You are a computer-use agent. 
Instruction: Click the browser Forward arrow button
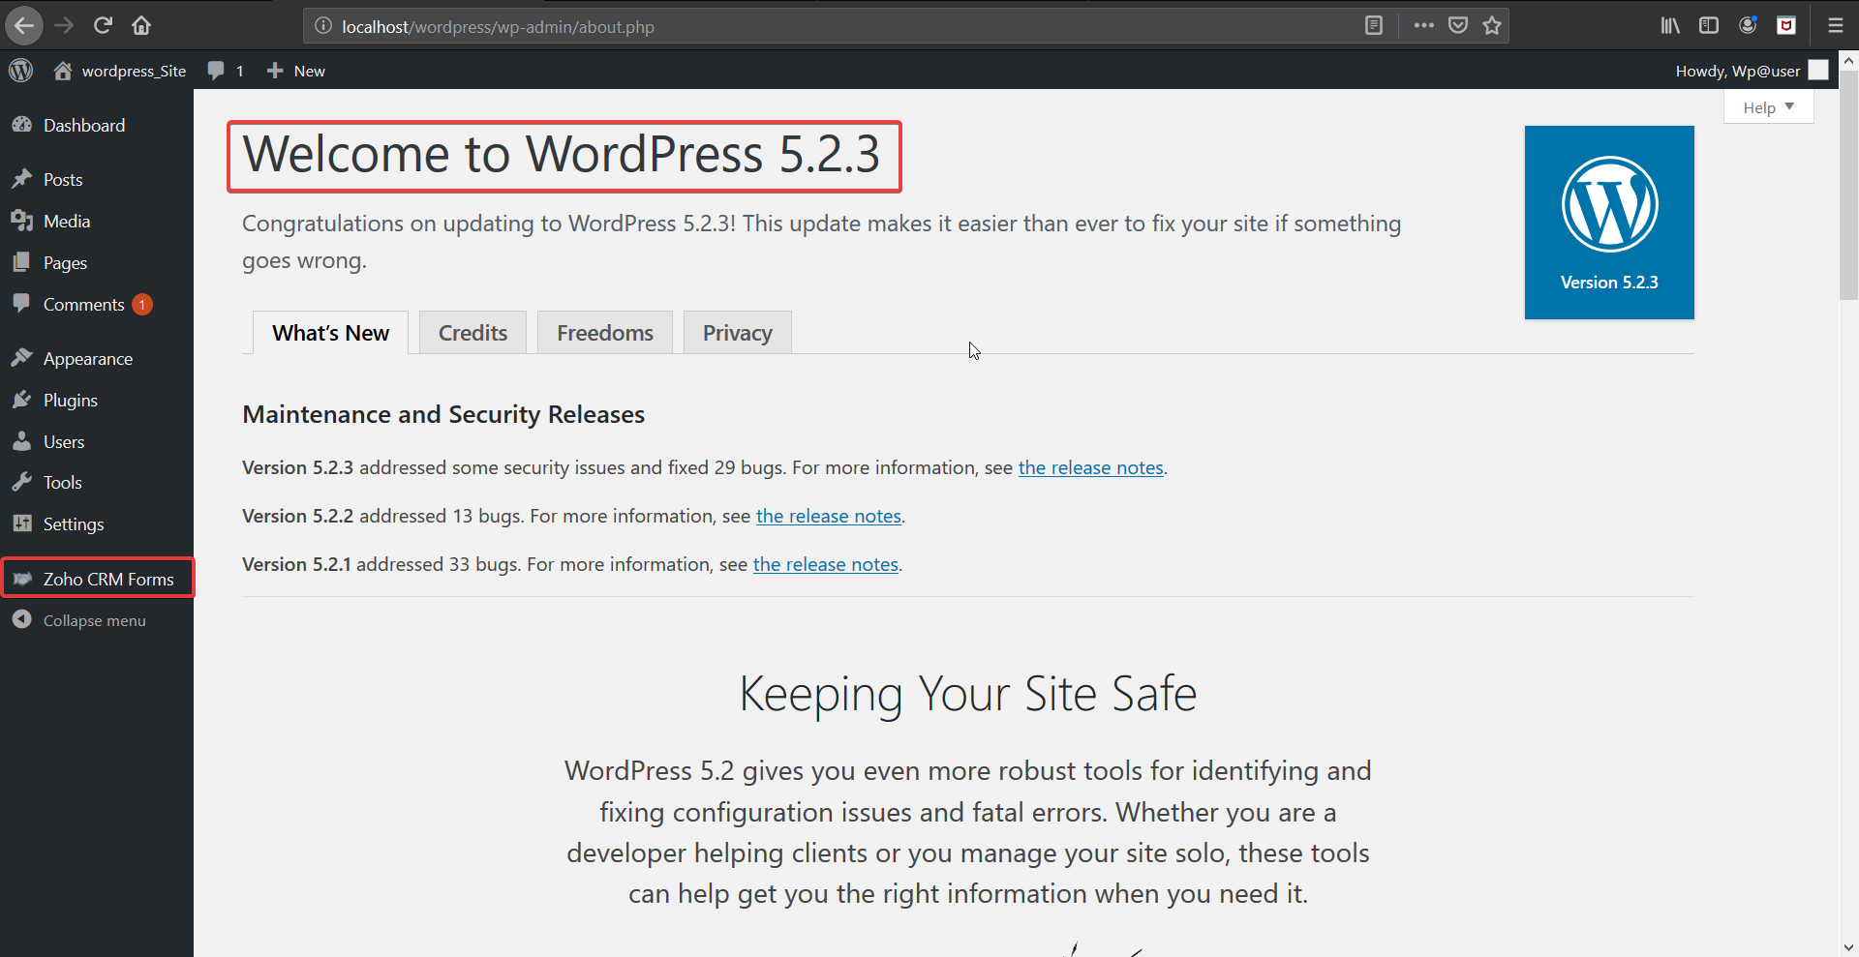64,26
